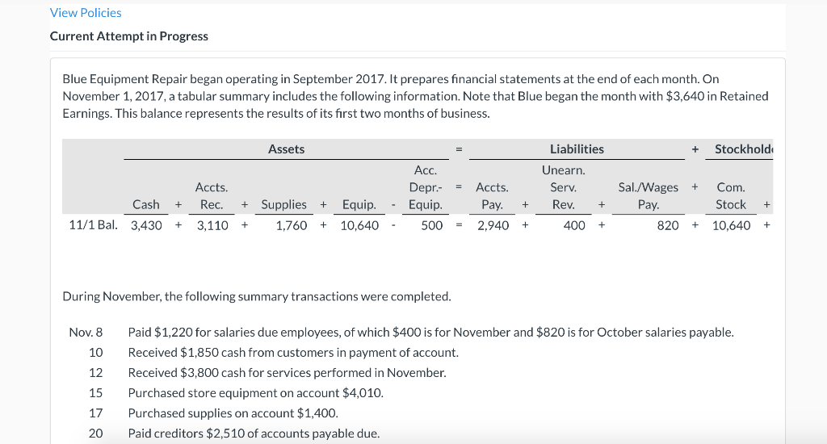Select the Supplies column header
The width and height of the screenshot is (827, 444).
click(x=284, y=204)
